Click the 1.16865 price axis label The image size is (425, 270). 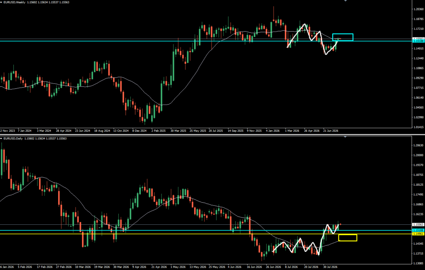[418, 204]
